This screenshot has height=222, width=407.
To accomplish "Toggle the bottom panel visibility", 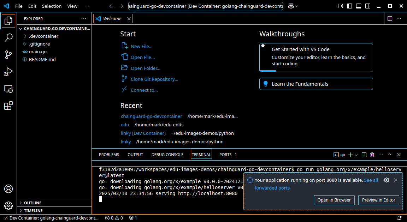I will coord(359,6).
